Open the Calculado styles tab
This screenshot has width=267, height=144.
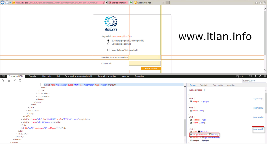(204, 85)
